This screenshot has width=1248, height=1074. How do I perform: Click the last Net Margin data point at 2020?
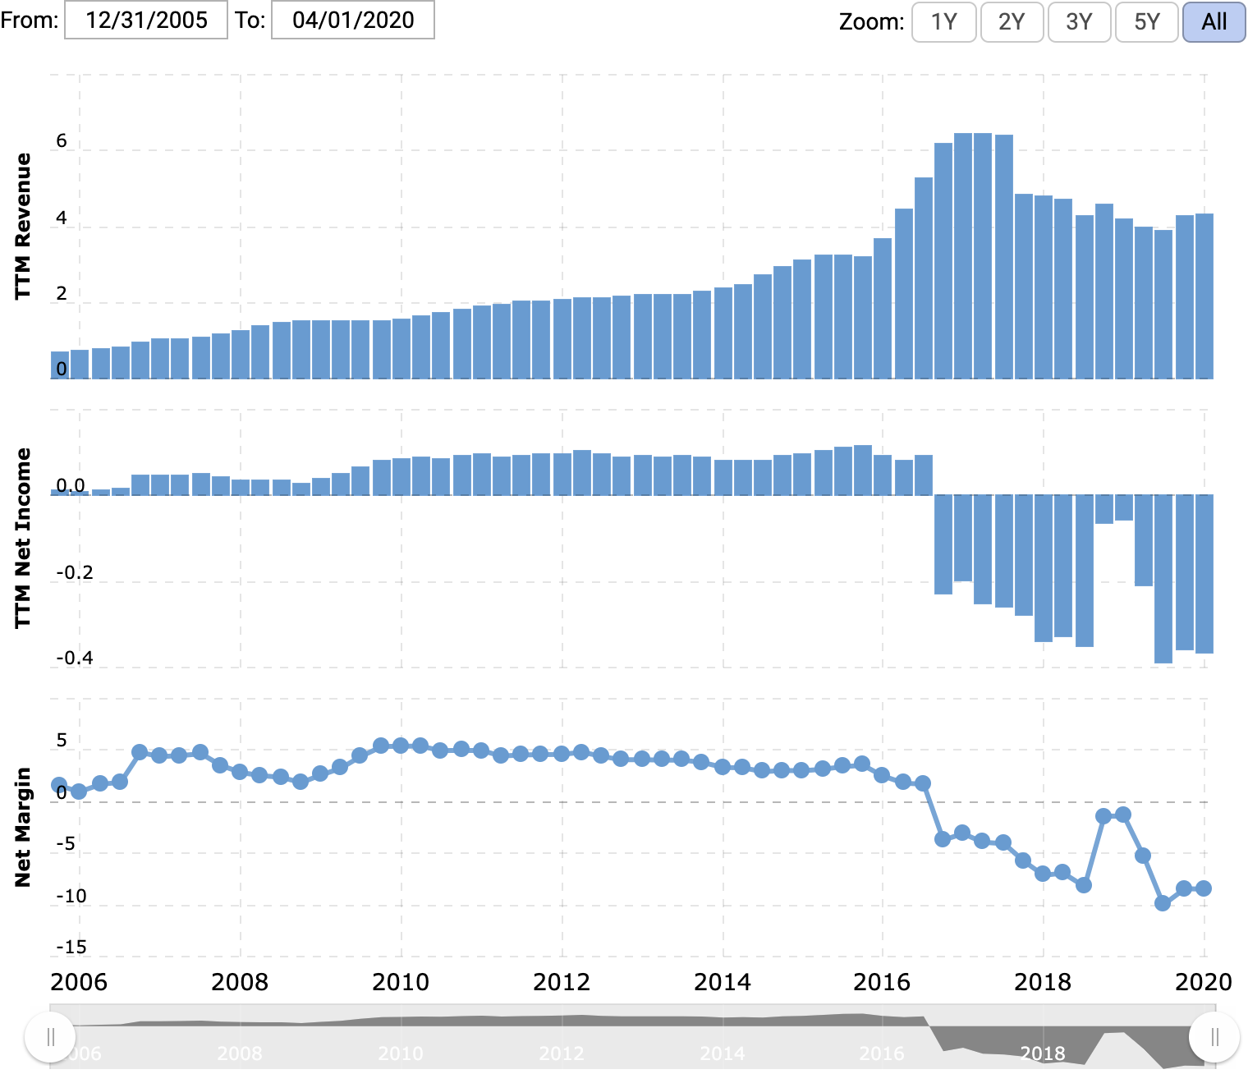1204,888
